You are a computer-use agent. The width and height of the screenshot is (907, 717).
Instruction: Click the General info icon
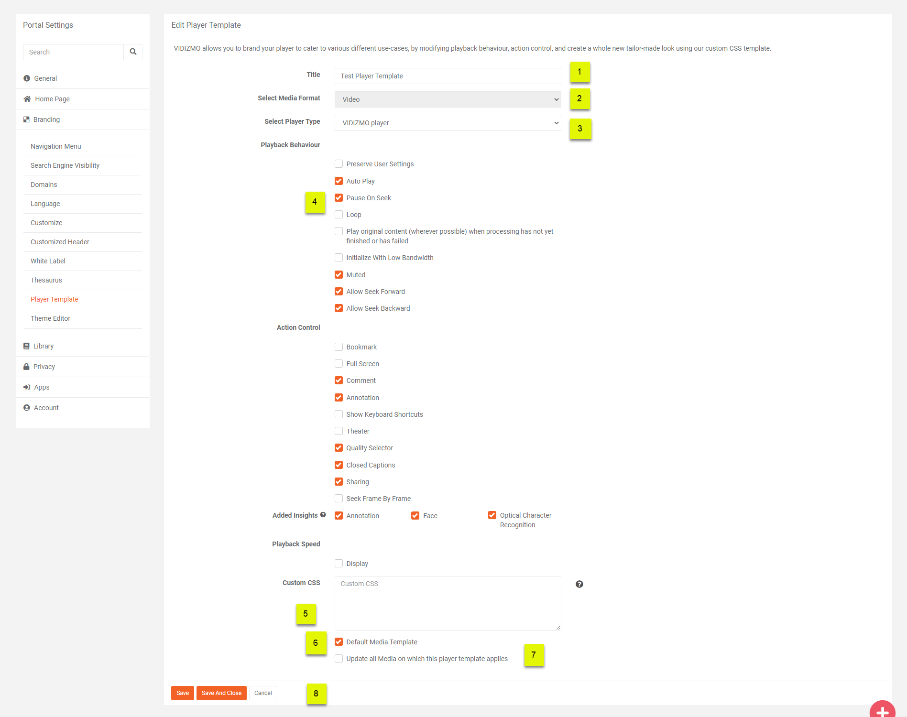pyautogui.click(x=27, y=78)
